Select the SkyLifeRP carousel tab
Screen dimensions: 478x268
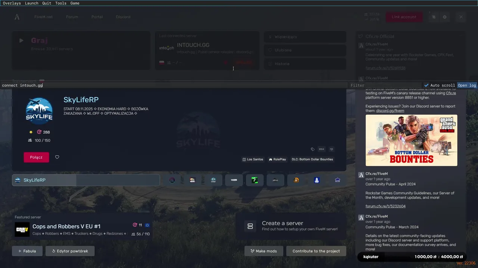coord(86,180)
